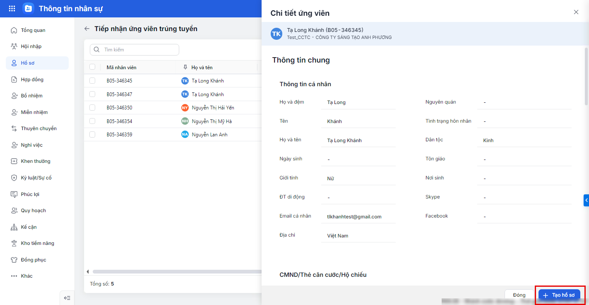Click the Quy hoạch people icon

[x=14, y=211]
